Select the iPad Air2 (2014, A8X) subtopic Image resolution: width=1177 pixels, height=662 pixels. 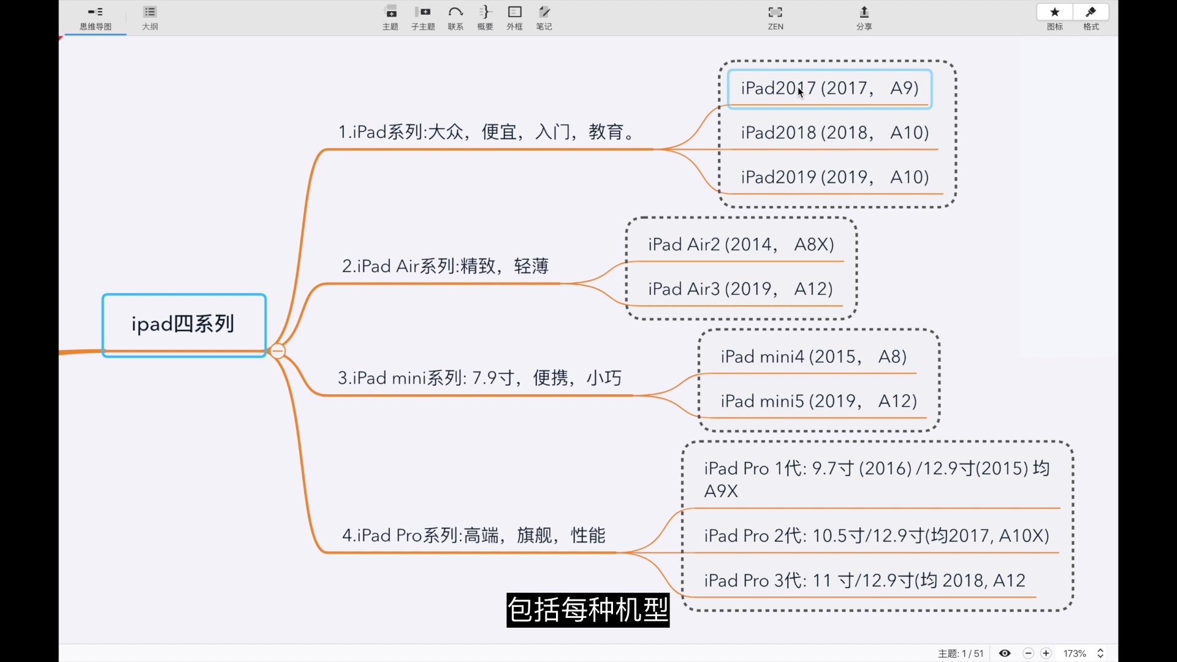[741, 245]
